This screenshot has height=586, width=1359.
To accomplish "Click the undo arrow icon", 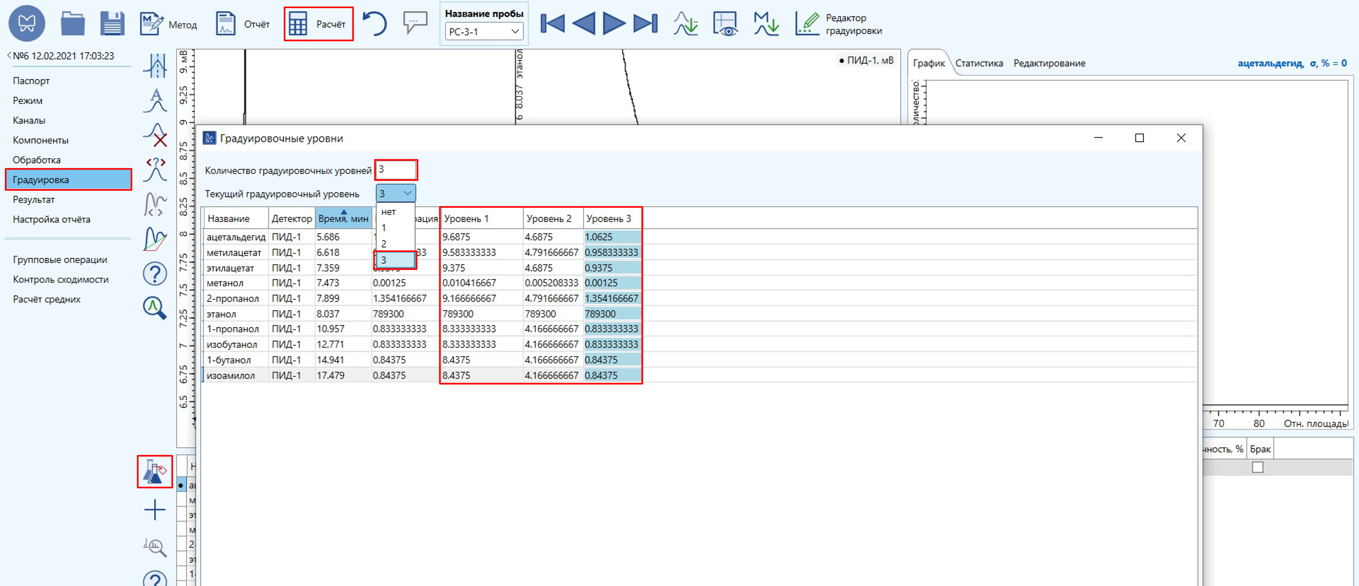I will coord(374,24).
